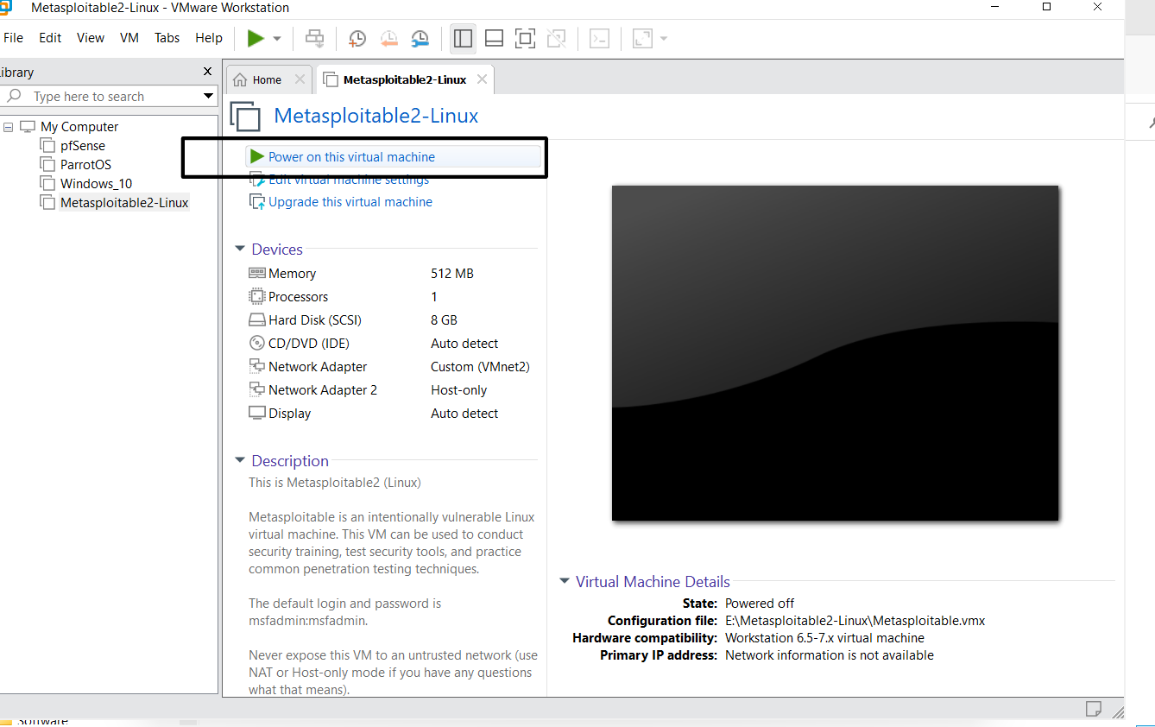This screenshot has height=727, width=1155.
Task: Click Edit virtual machine settings link
Action: [348, 180]
